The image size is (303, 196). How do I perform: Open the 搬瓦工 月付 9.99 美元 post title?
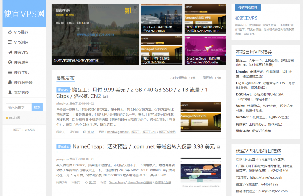click(x=132, y=93)
